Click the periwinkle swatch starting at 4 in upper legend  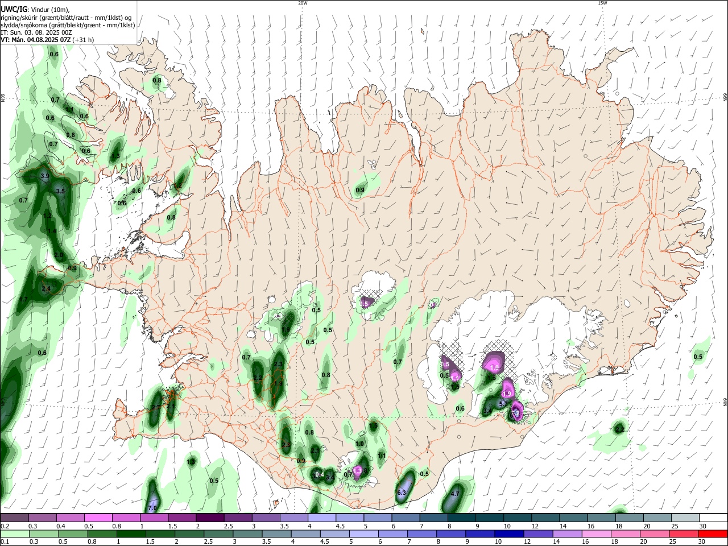321,518
